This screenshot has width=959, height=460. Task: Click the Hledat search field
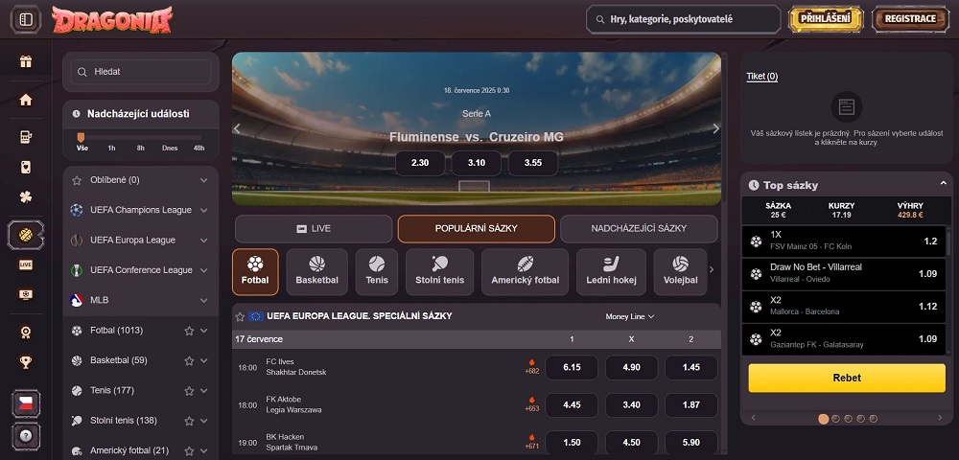(141, 72)
